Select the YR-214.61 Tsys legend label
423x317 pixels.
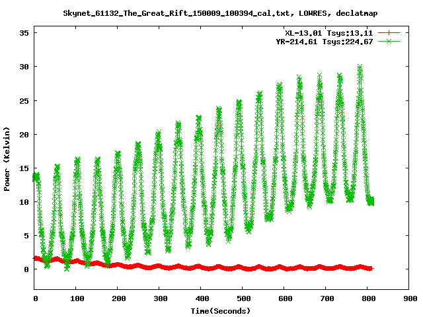(324, 41)
